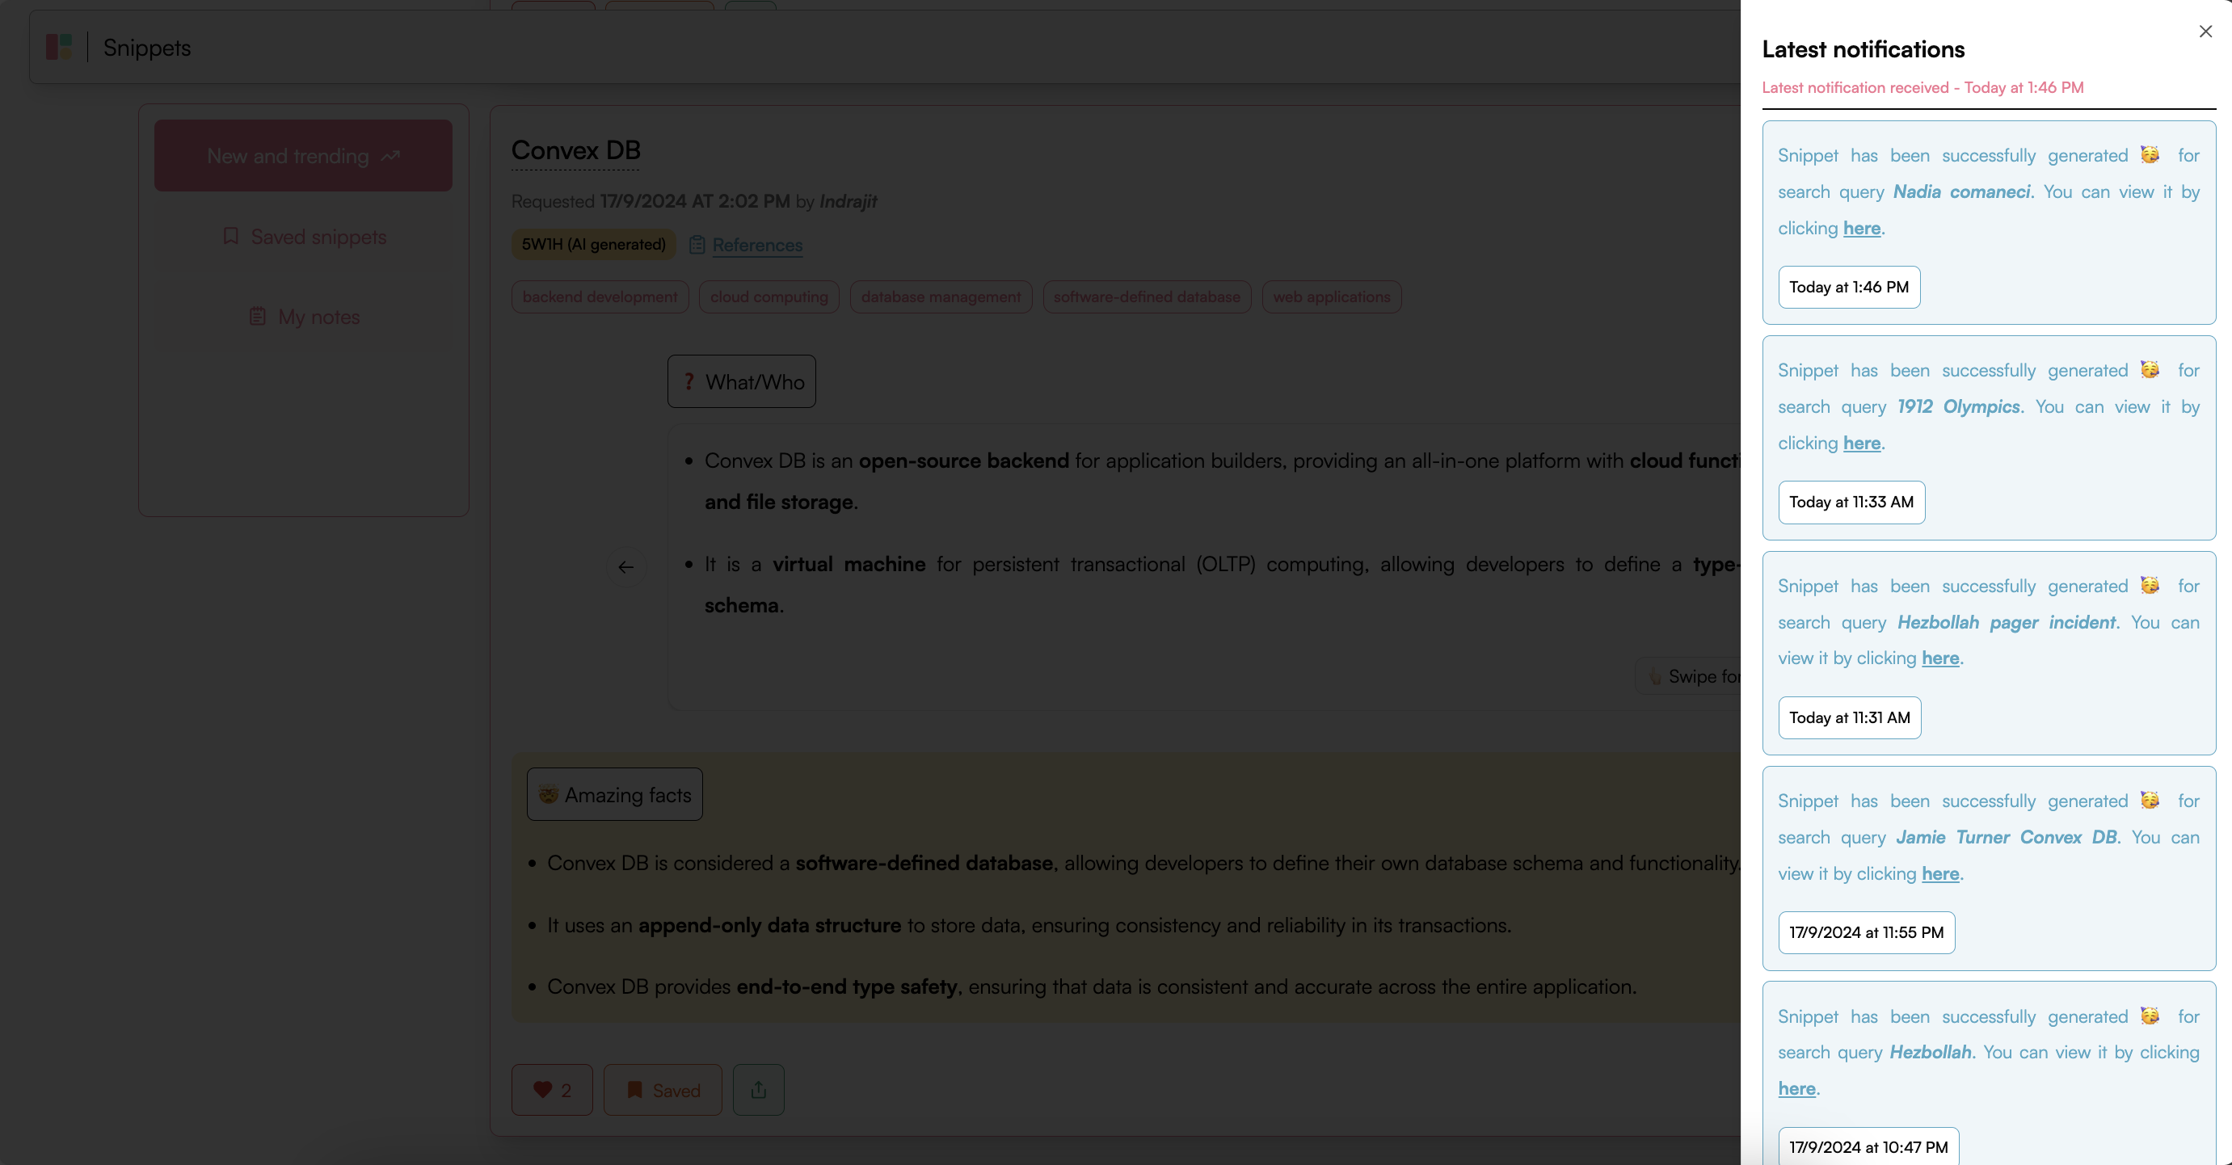
Task: Open New and trending tab
Action: tap(303, 156)
